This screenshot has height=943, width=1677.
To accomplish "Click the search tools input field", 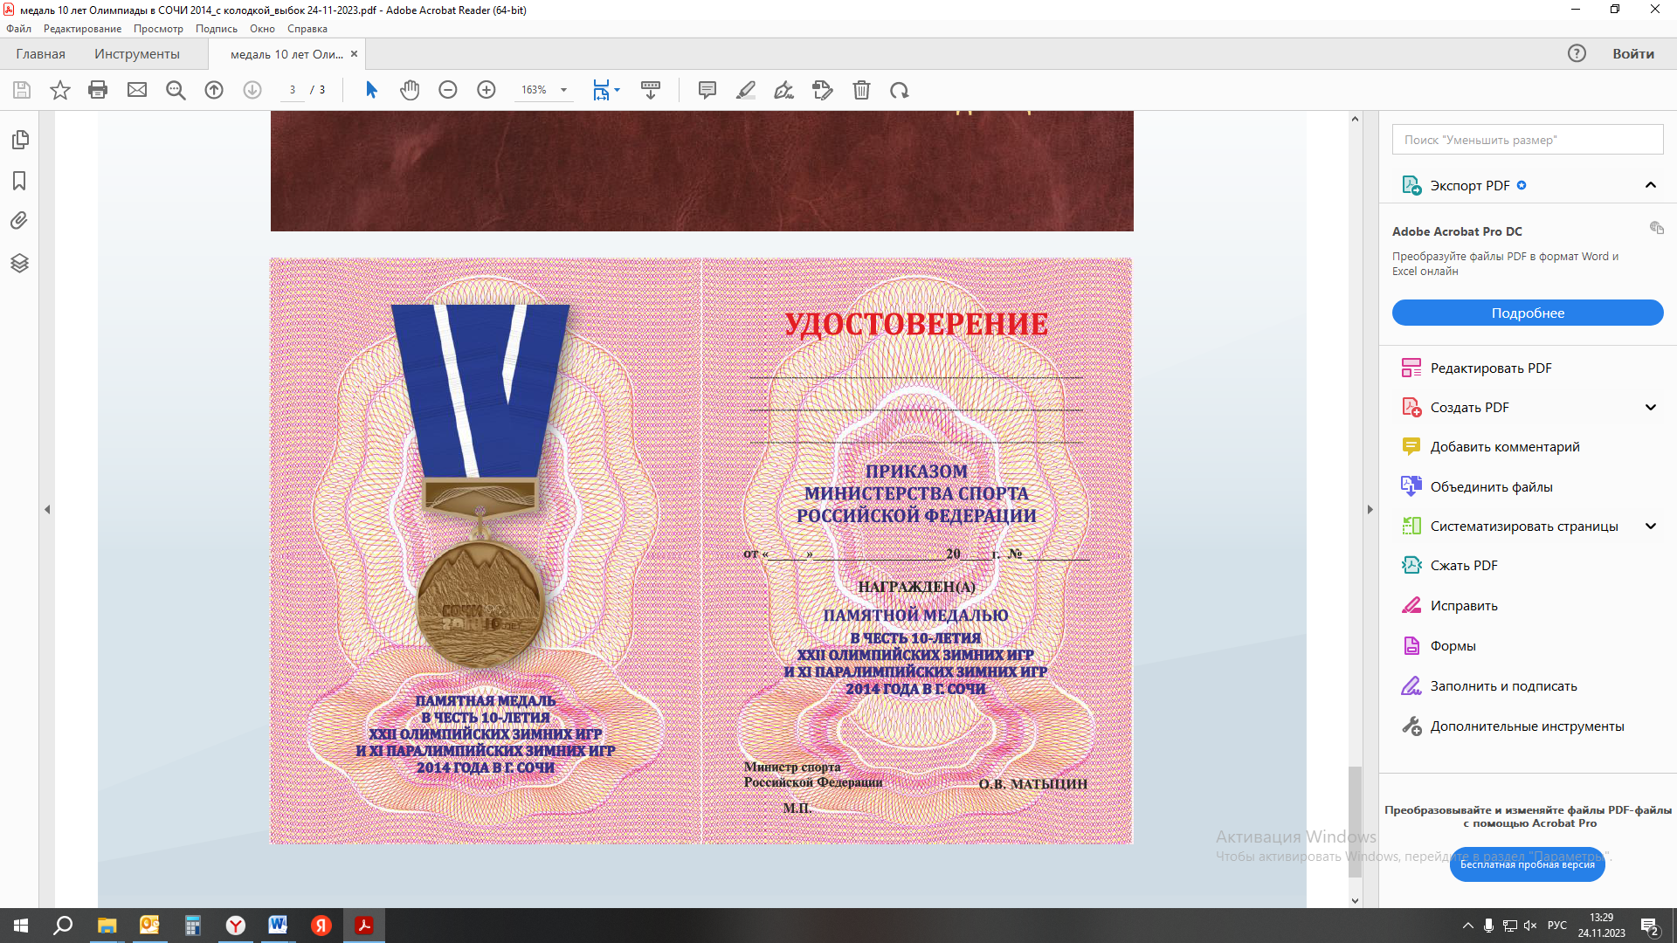I will pyautogui.click(x=1527, y=140).
